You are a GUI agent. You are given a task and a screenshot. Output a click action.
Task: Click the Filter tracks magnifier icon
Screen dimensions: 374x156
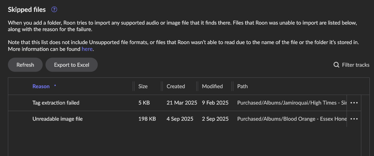coord(336,65)
